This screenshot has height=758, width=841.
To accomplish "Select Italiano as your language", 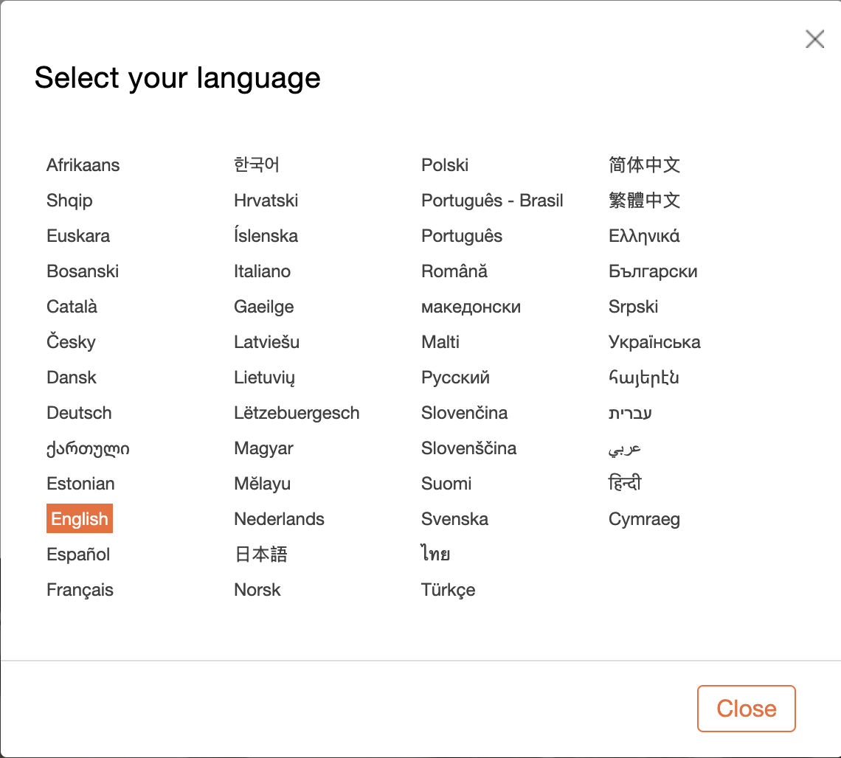I will (262, 271).
